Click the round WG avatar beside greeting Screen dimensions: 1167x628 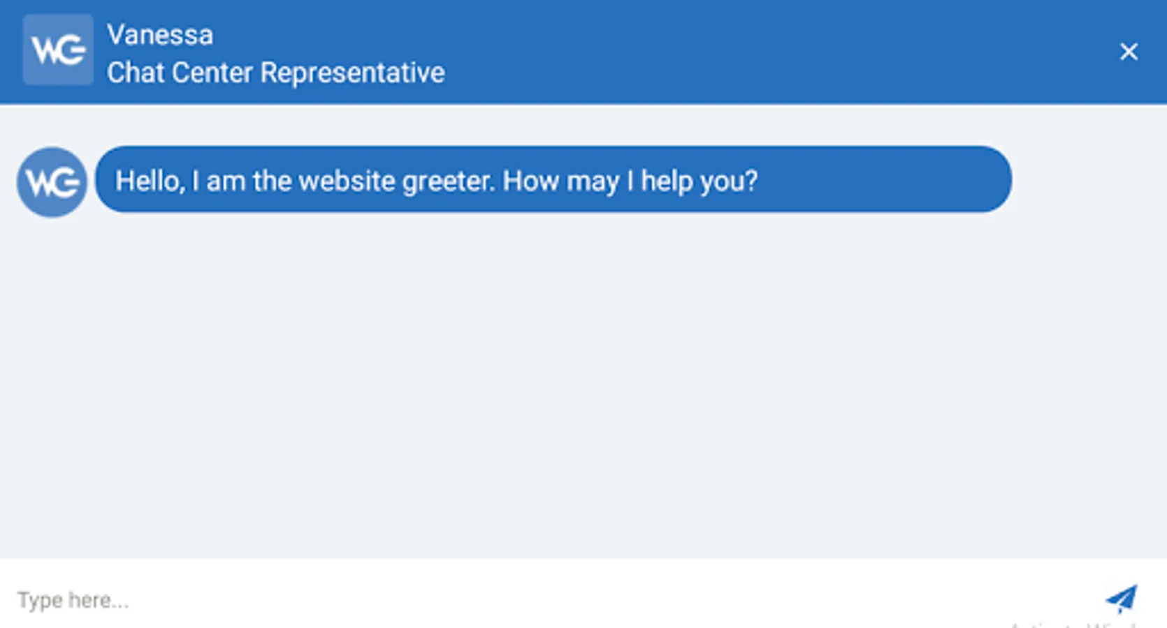click(52, 182)
